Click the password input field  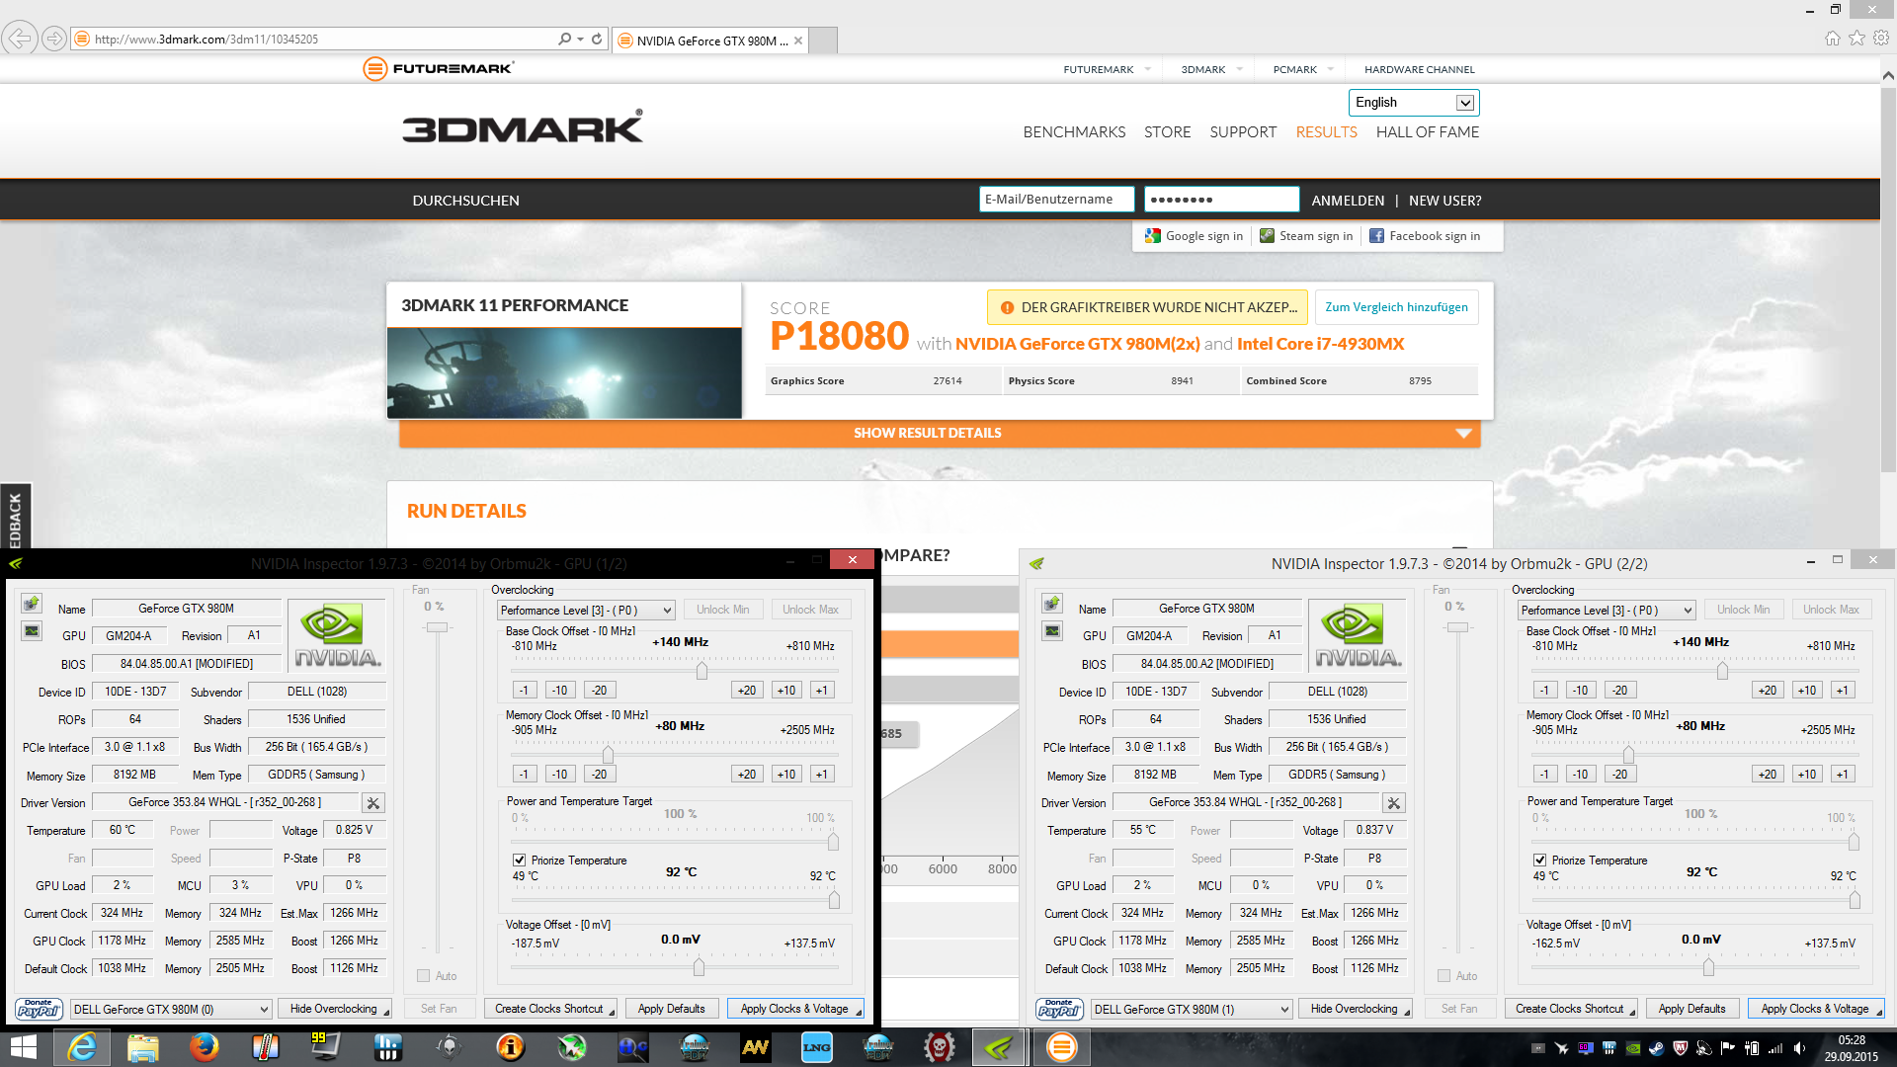point(1221,199)
